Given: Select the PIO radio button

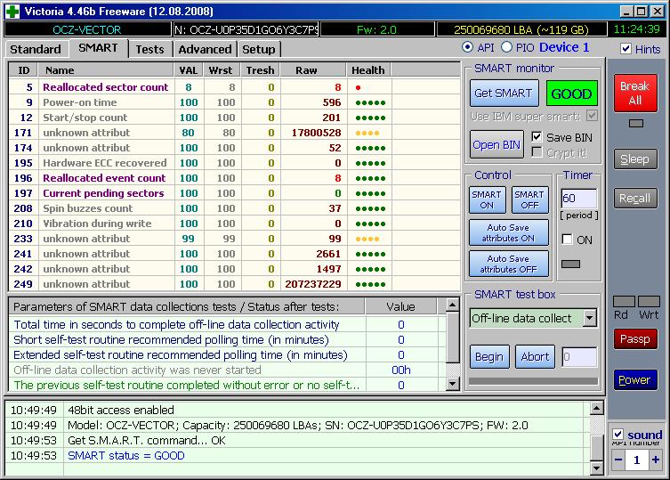Looking at the screenshot, I should pos(506,47).
